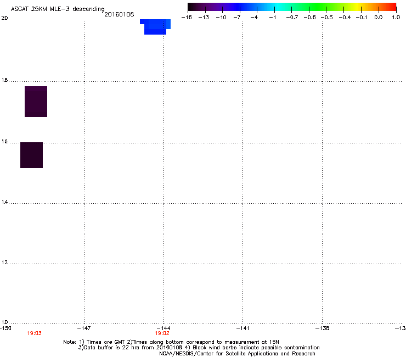Click the latitude 10 axis label

pyautogui.click(x=4, y=322)
